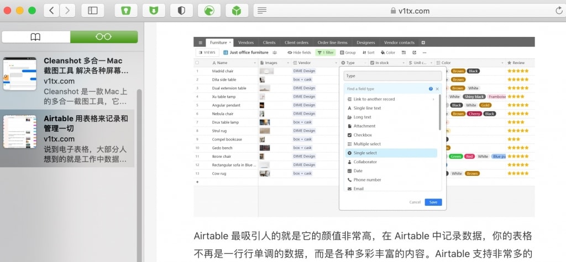Open the Cleanshot reading list article
The width and height of the screenshot is (566, 262).
(x=67, y=81)
